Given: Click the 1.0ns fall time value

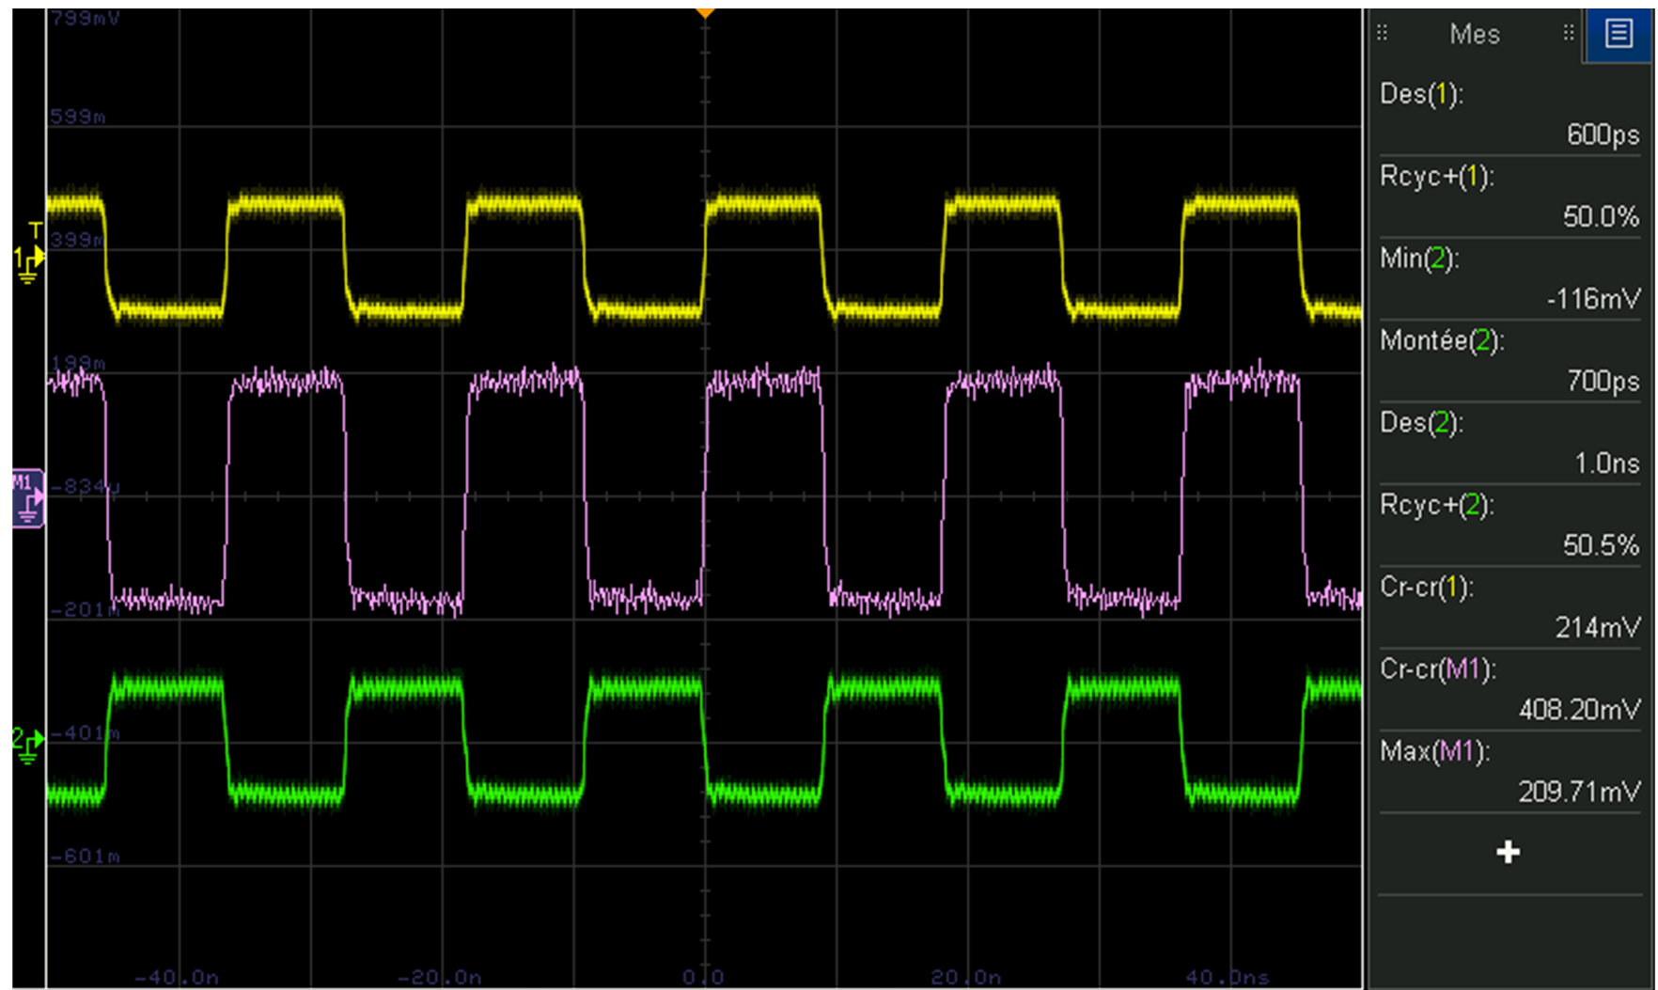Looking at the screenshot, I should pyautogui.click(x=1607, y=464).
